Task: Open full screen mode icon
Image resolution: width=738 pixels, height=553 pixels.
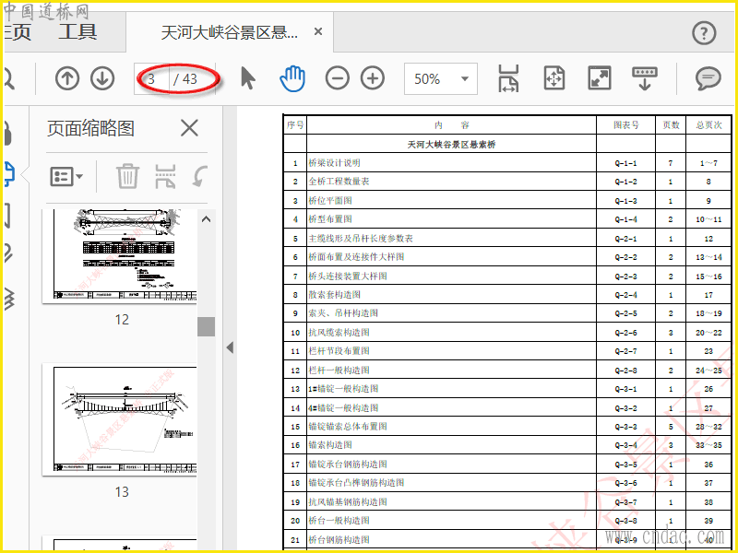Action: (599, 78)
